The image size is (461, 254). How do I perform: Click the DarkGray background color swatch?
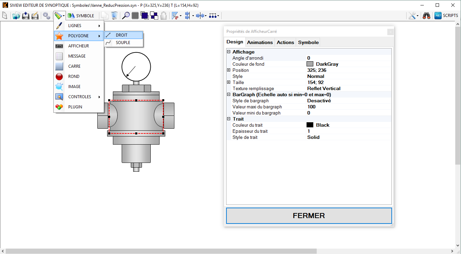point(310,64)
